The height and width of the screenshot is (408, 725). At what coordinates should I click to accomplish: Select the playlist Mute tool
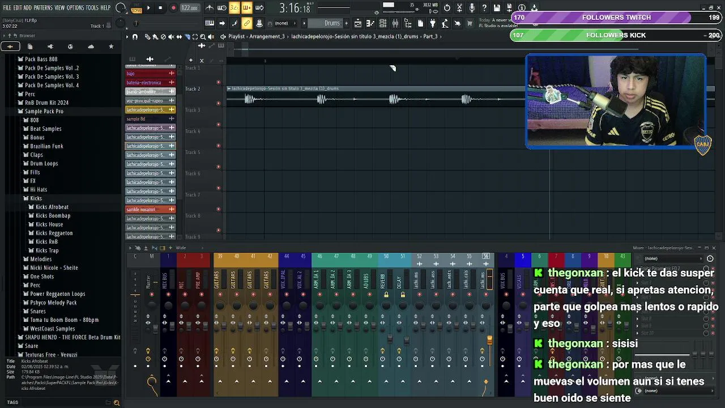(x=171, y=37)
